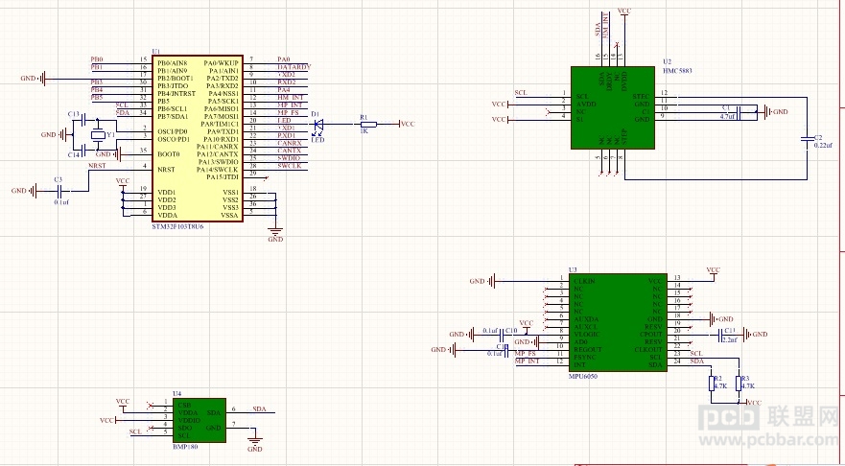Image resolution: width=845 pixels, height=466 pixels.
Task: Select the green U3 MPU6050 component
Action: (x=618, y=323)
